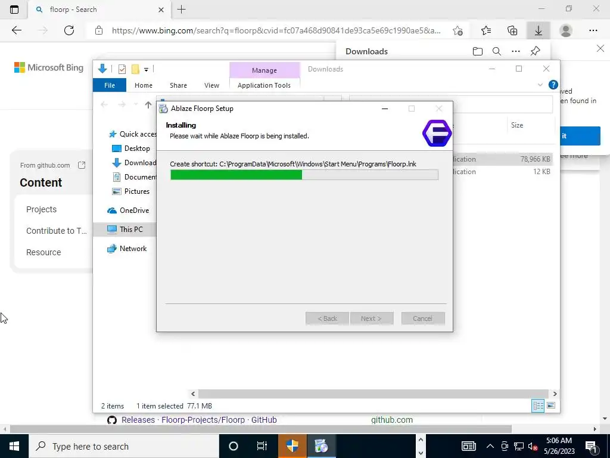Open the Action Center notifications icon
This screenshot has width=610, height=458.
592,446
